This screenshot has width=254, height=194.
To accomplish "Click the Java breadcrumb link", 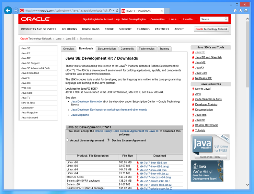I will point(59,38).
